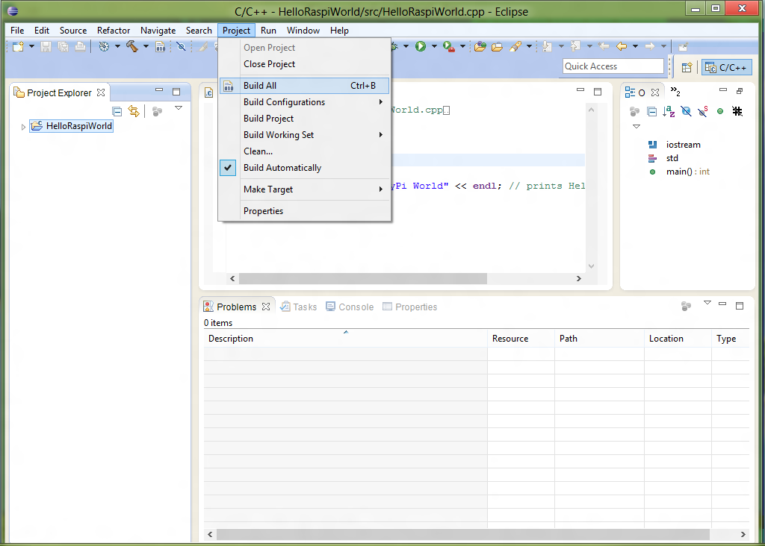This screenshot has width=765, height=546.
Task: Sort Problems by Description column header
Action: click(x=345, y=339)
